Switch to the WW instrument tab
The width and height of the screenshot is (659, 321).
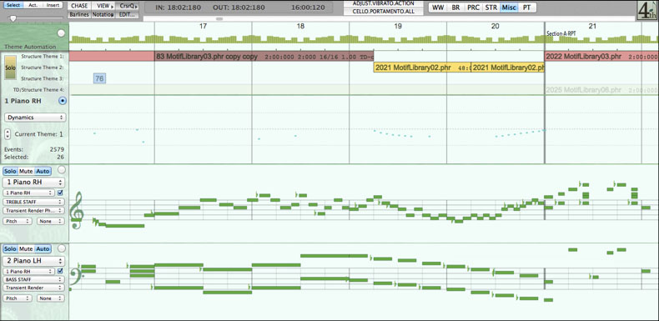point(438,8)
